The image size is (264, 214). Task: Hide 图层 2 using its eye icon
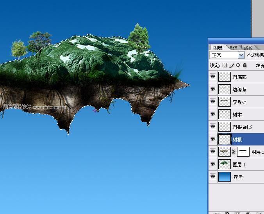click(213, 152)
